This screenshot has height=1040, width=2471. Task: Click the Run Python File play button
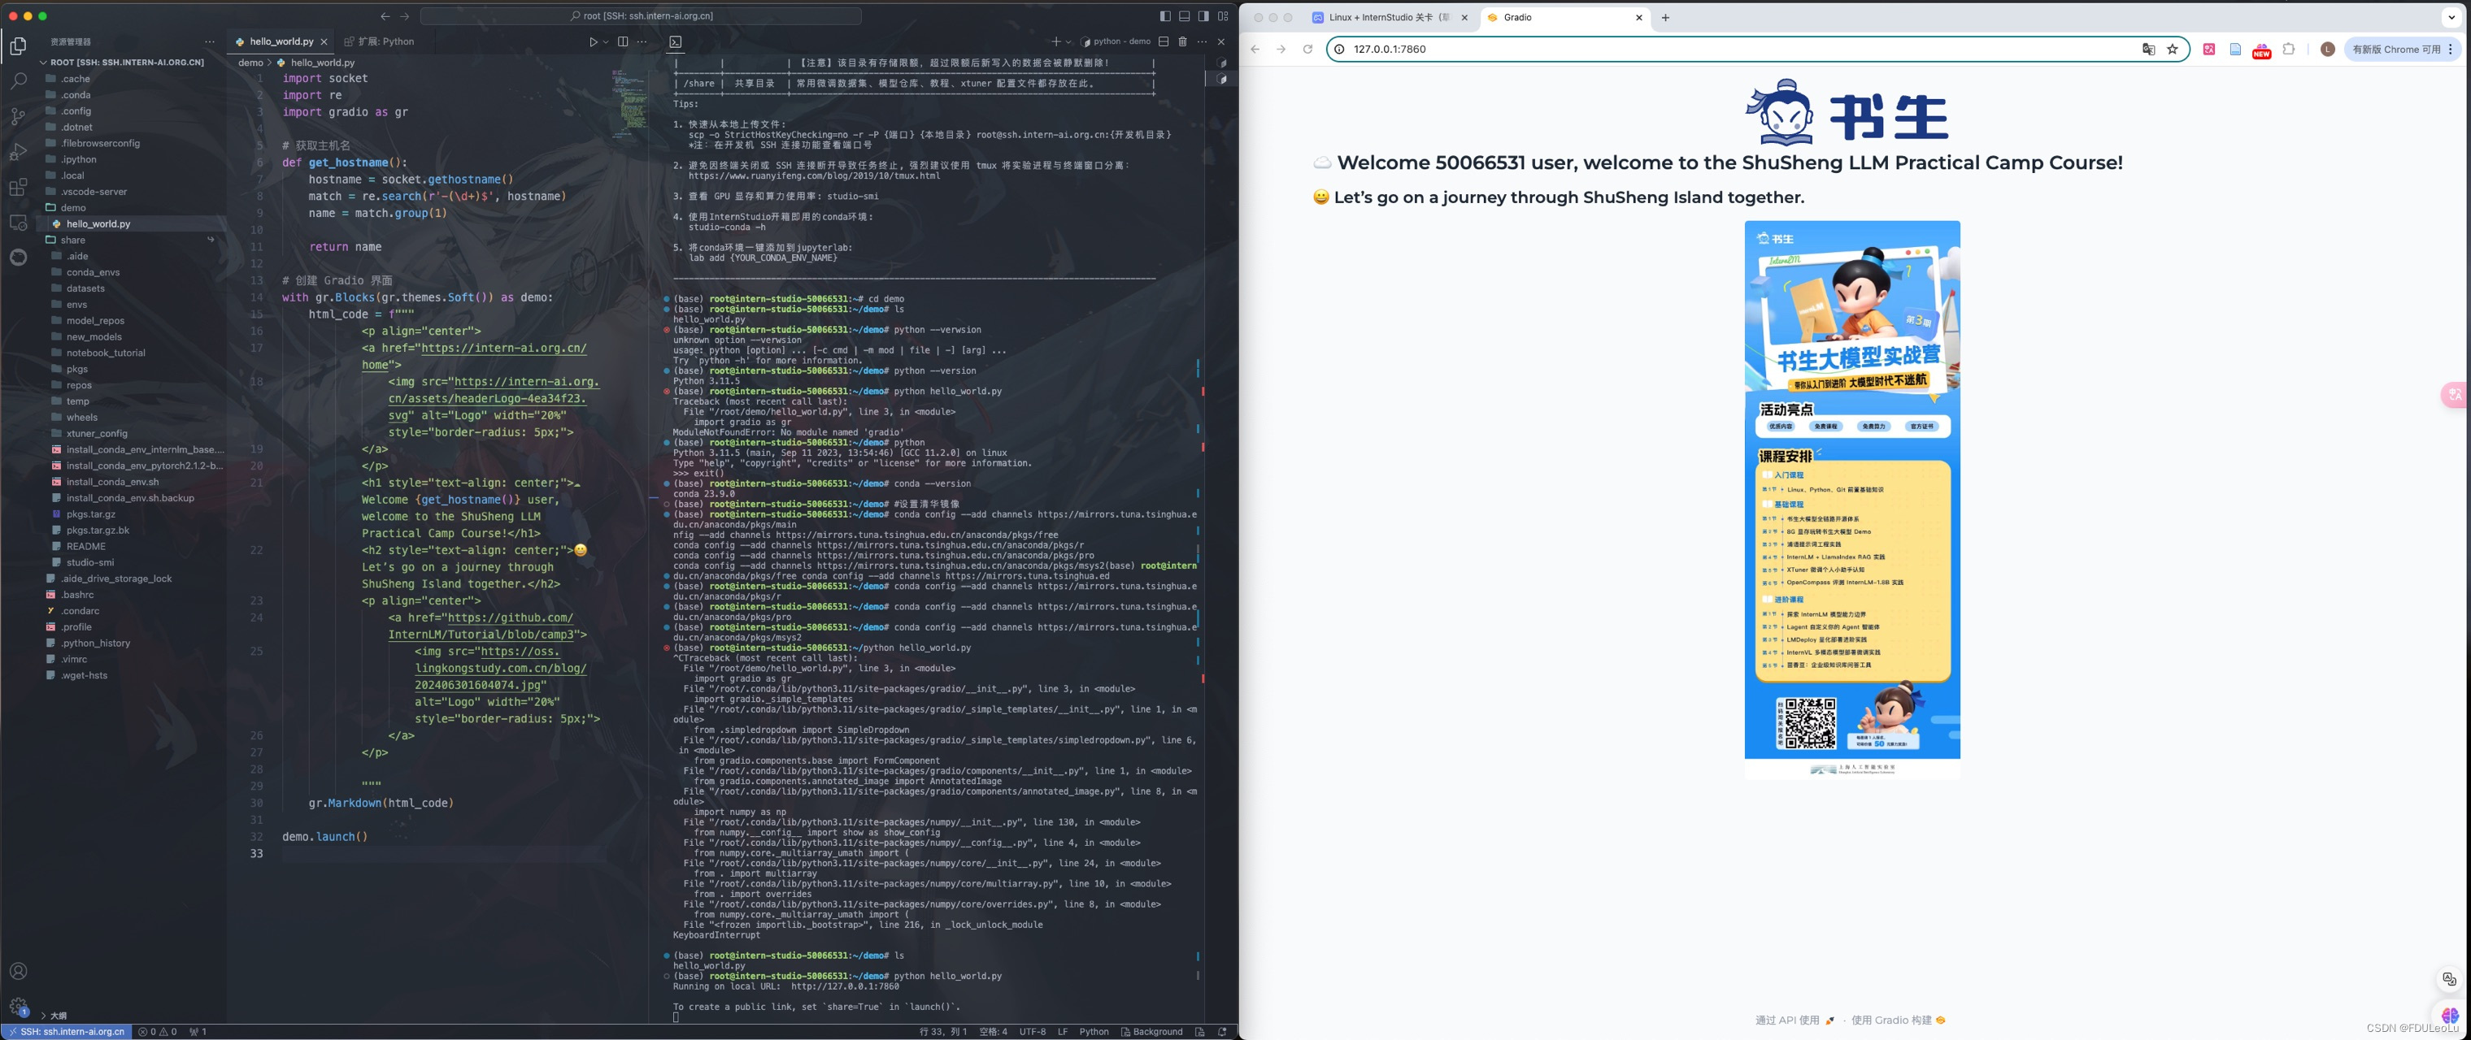[x=593, y=42]
